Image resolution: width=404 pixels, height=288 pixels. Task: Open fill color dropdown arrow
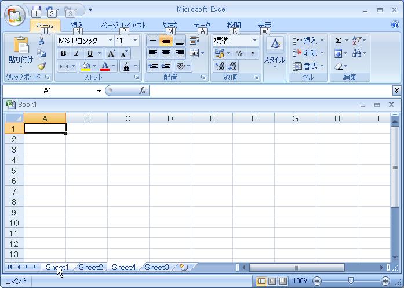tap(94, 66)
